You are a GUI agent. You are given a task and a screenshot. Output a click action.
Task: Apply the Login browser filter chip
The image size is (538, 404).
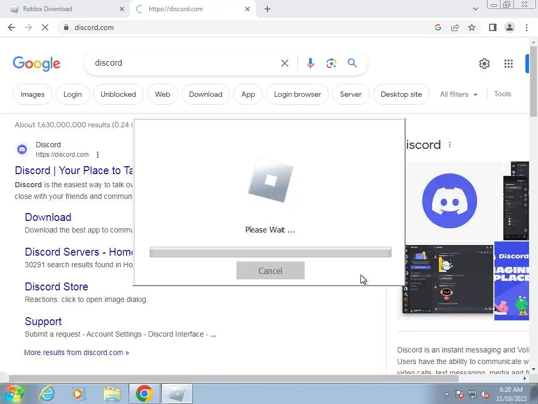297,94
